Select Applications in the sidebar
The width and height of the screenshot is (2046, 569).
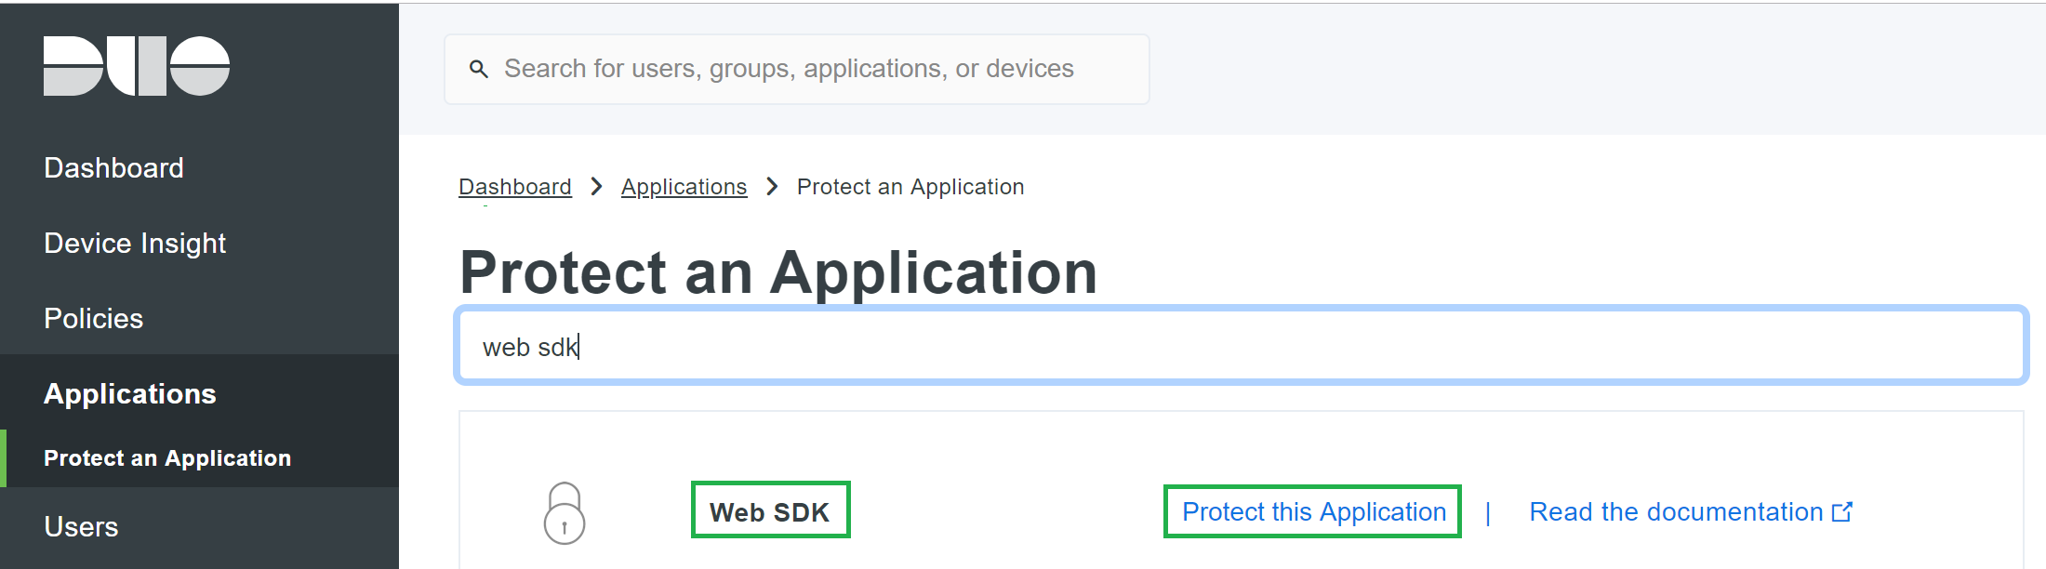pyautogui.click(x=129, y=393)
